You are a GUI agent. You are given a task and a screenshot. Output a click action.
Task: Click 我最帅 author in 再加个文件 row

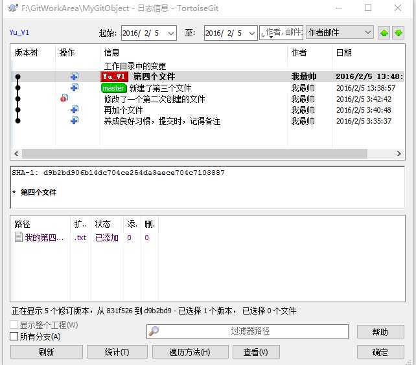(303, 110)
